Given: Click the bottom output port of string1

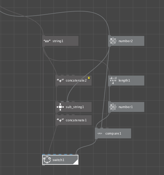Looking at the screenshot, I should (x=43, y=46).
